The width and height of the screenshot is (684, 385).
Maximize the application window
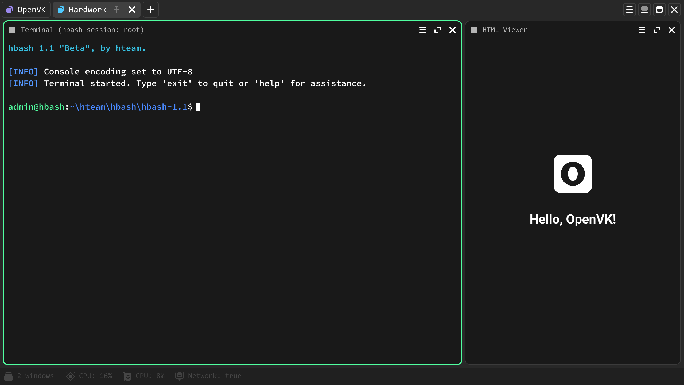pos(659,10)
